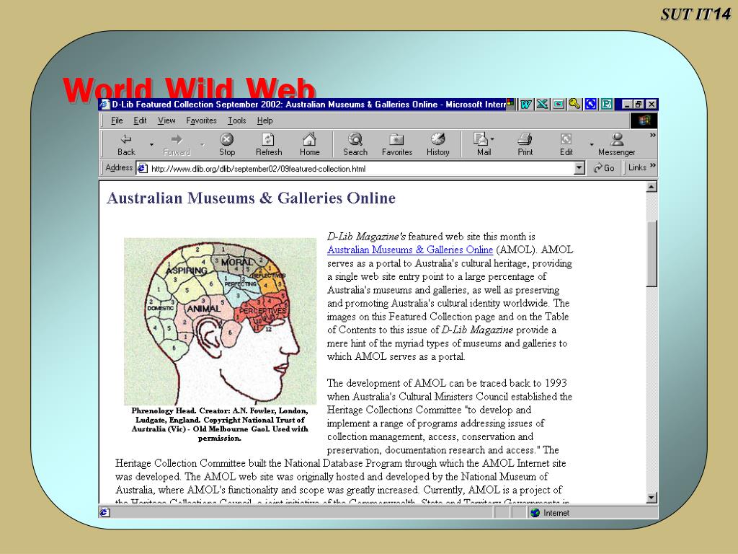This screenshot has width=738, height=554.
Task: Click the text "D-Lib Magazine's featured web site"
Action: [431, 237]
